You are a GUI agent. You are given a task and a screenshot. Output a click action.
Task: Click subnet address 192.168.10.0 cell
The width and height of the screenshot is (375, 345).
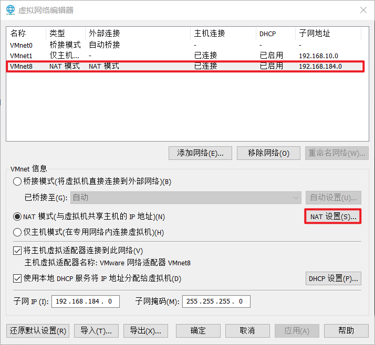click(318, 56)
